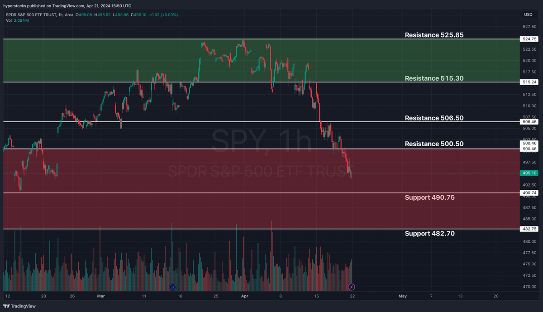Viewport: 543px width, 312px height.
Task: Select the Resistance 500.50 text label
Action: tap(434, 144)
